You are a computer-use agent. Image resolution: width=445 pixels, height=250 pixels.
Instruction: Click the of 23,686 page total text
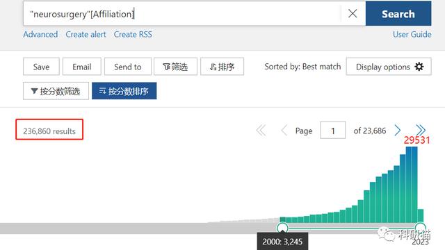click(369, 131)
